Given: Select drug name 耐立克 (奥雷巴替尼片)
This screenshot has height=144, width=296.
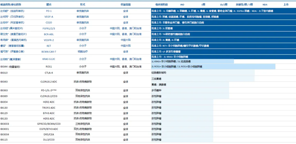Looking at the screenshot, I should [x=13, y=34].
